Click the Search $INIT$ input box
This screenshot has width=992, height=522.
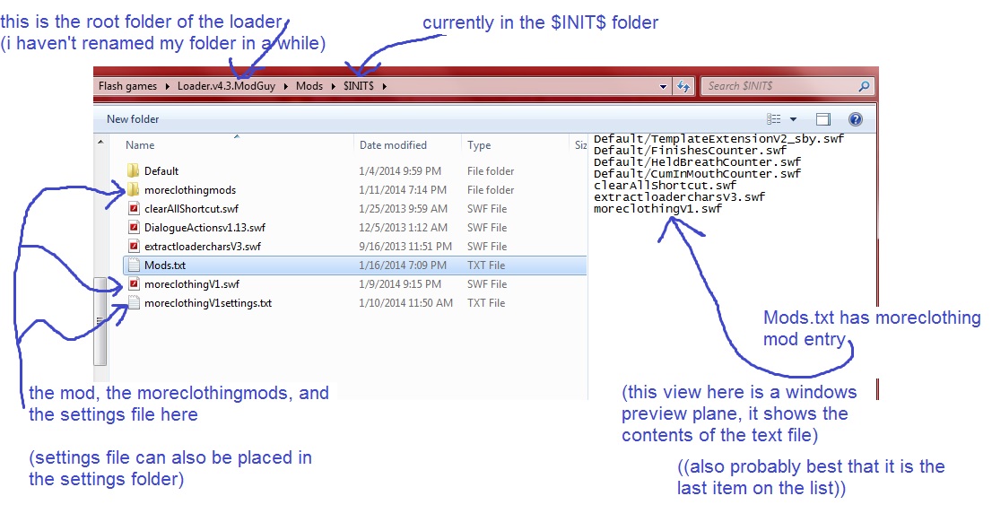(x=779, y=86)
